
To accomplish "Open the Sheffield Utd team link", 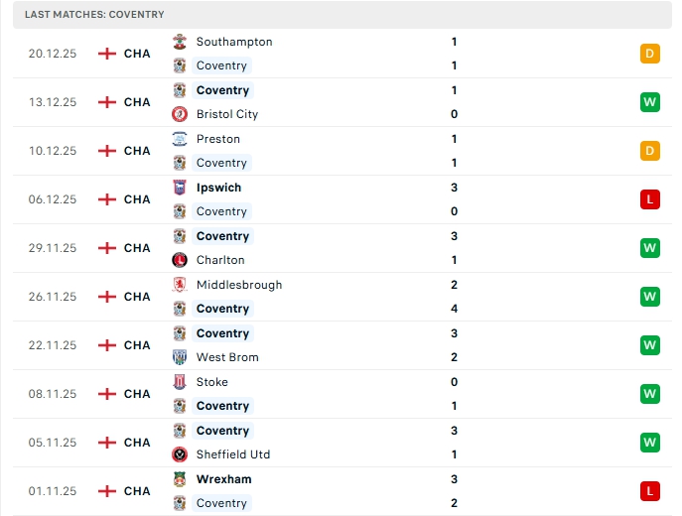I will (233, 454).
